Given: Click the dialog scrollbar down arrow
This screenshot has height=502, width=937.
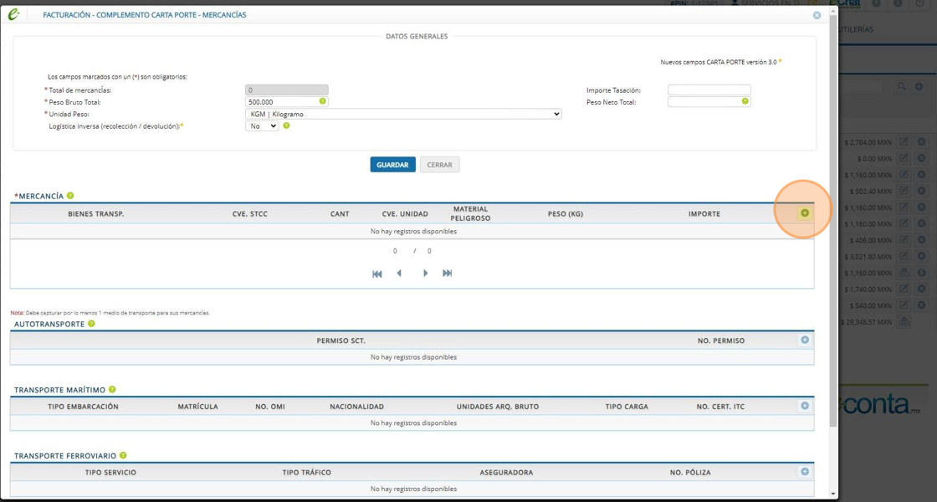Looking at the screenshot, I should click(833, 494).
